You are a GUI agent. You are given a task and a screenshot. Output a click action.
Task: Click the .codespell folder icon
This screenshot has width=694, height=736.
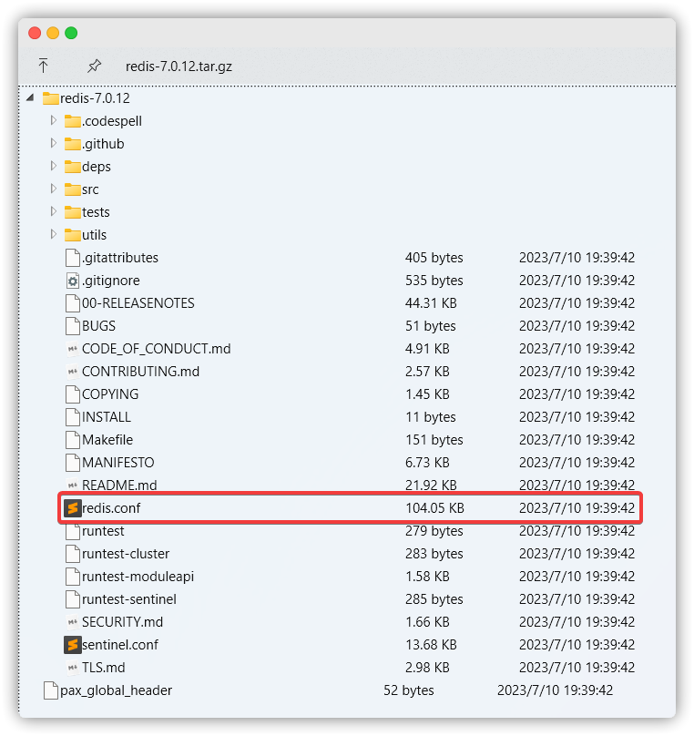click(x=72, y=121)
